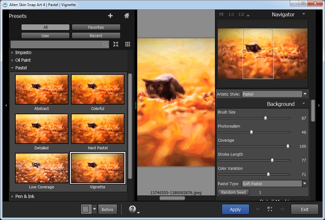
Task: Click the Apply button
Action: click(235, 209)
